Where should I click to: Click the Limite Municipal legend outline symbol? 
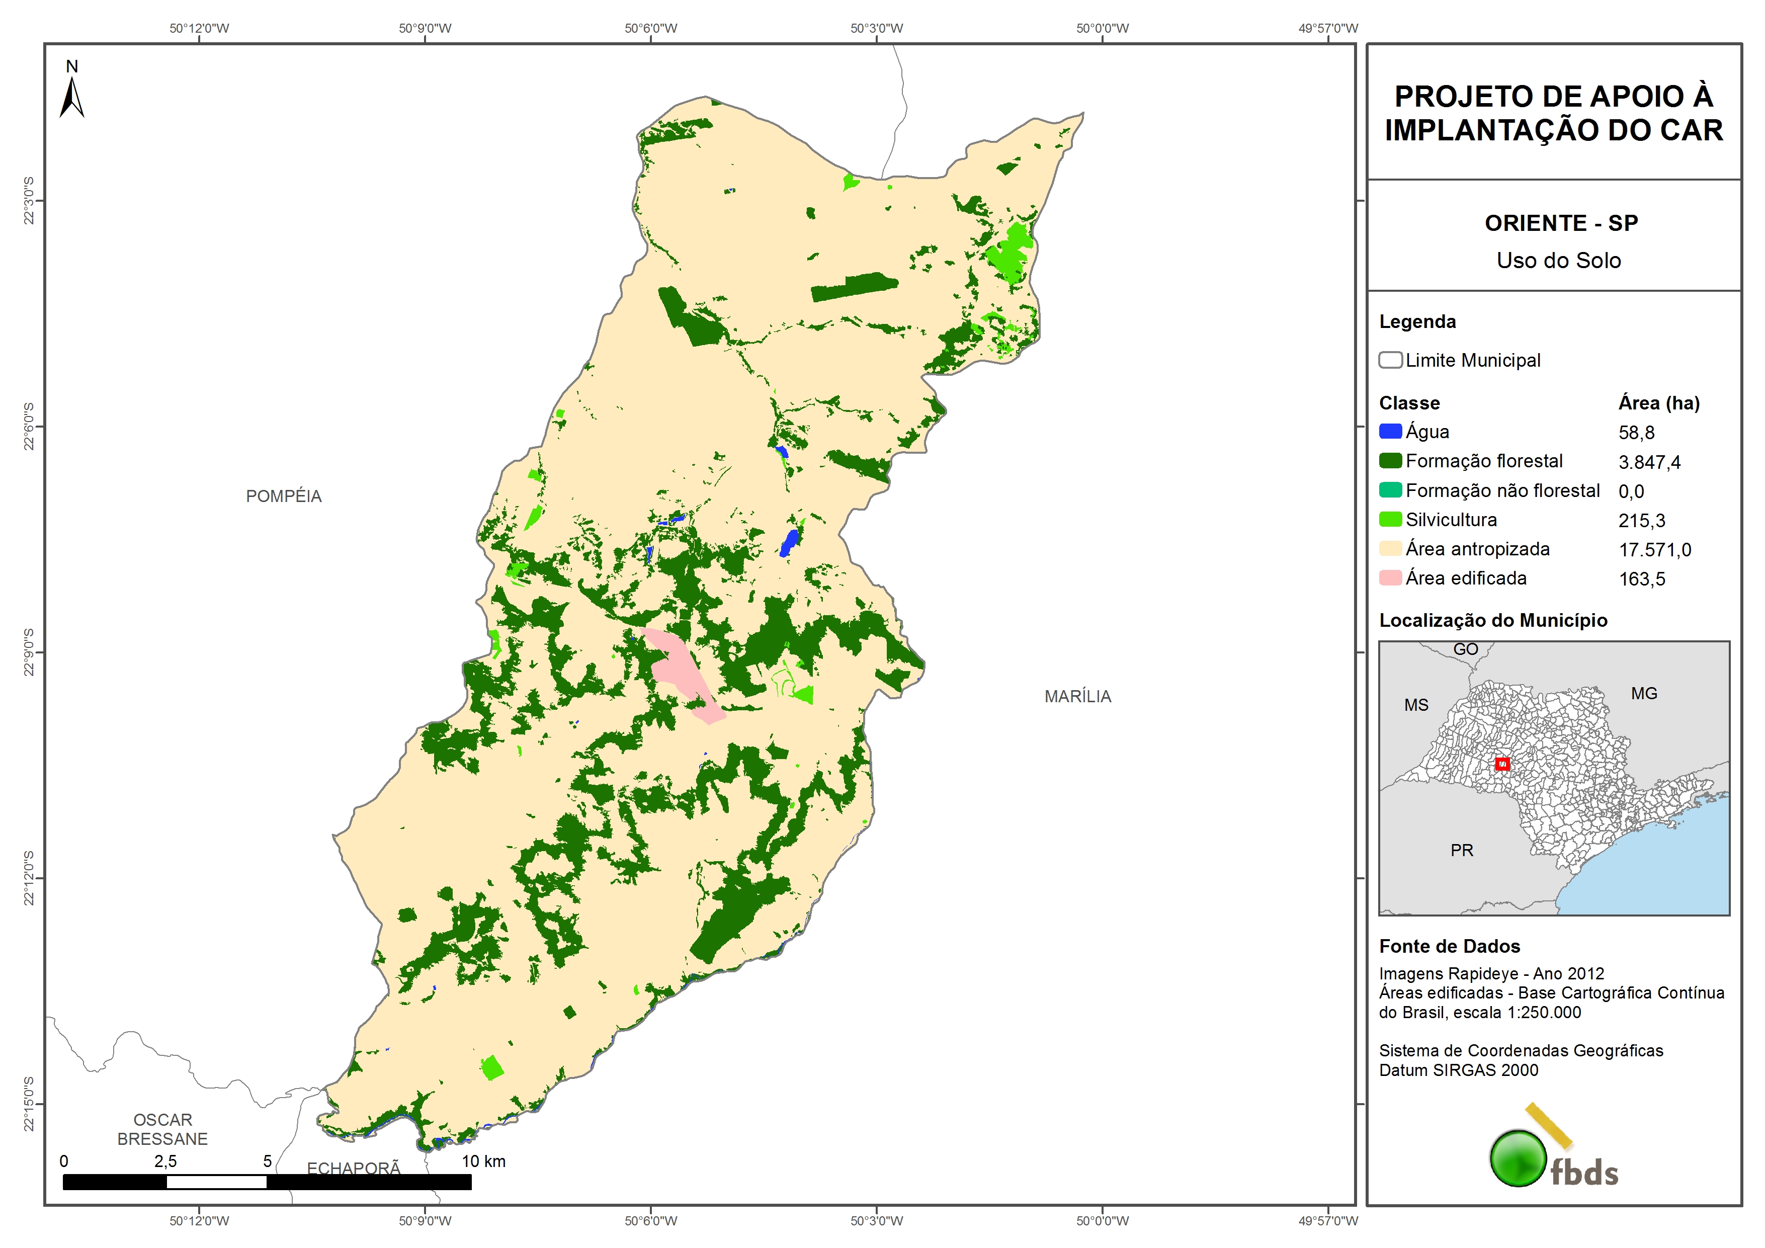click(1390, 360)
